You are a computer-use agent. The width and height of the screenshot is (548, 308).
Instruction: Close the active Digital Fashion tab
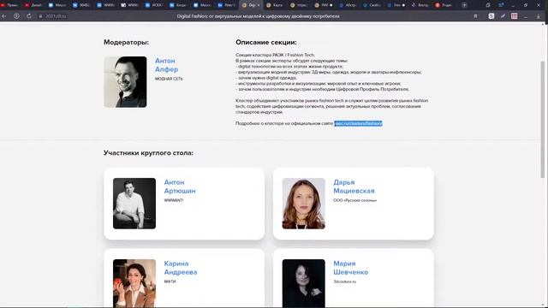coord(259,5)
